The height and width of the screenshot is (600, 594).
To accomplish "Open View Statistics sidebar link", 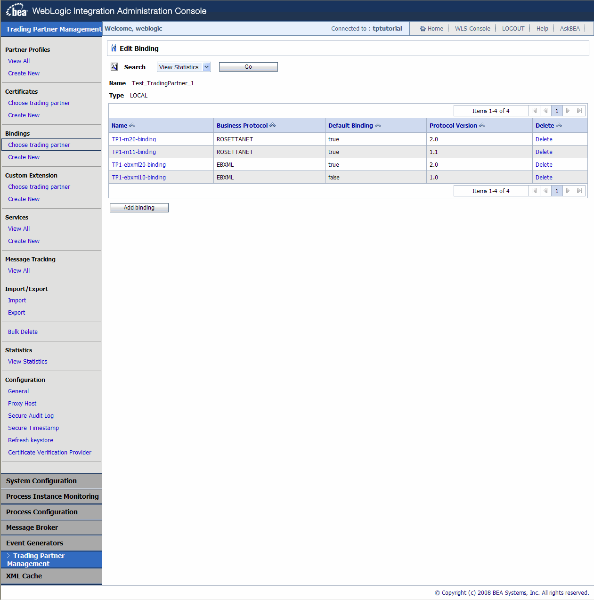I will click(28, 362).
